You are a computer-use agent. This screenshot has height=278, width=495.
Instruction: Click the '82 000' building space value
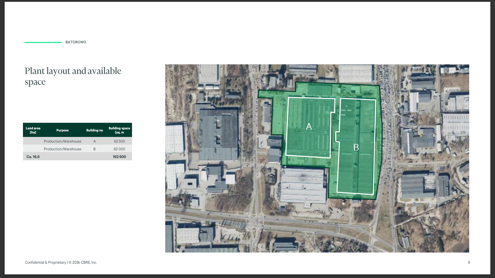(119, 149)
